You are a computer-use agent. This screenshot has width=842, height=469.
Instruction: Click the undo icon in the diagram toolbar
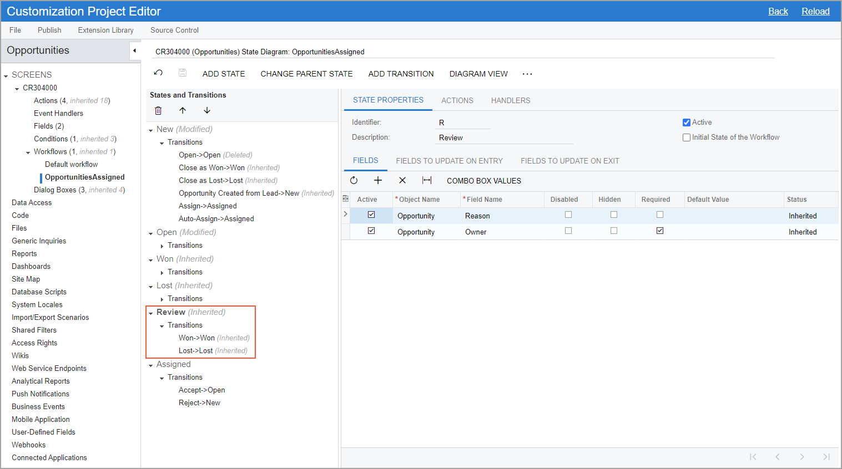158,73
